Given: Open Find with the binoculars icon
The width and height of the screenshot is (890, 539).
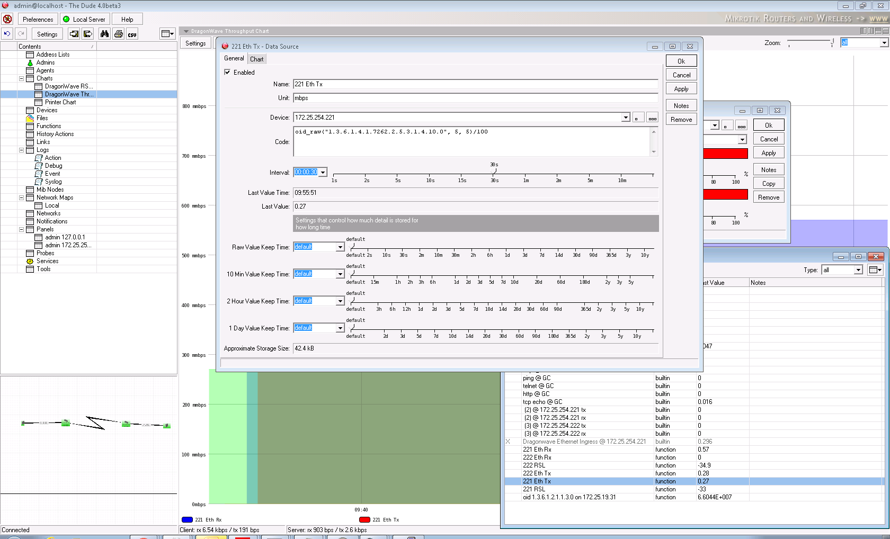Looking at the screenshot, I should point(104,34).
